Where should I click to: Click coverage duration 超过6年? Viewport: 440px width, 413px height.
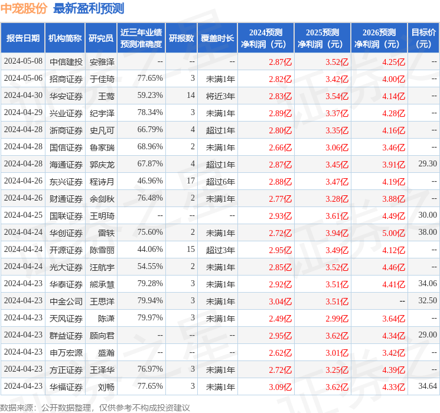pyautogui.click(x=220, y=182)
